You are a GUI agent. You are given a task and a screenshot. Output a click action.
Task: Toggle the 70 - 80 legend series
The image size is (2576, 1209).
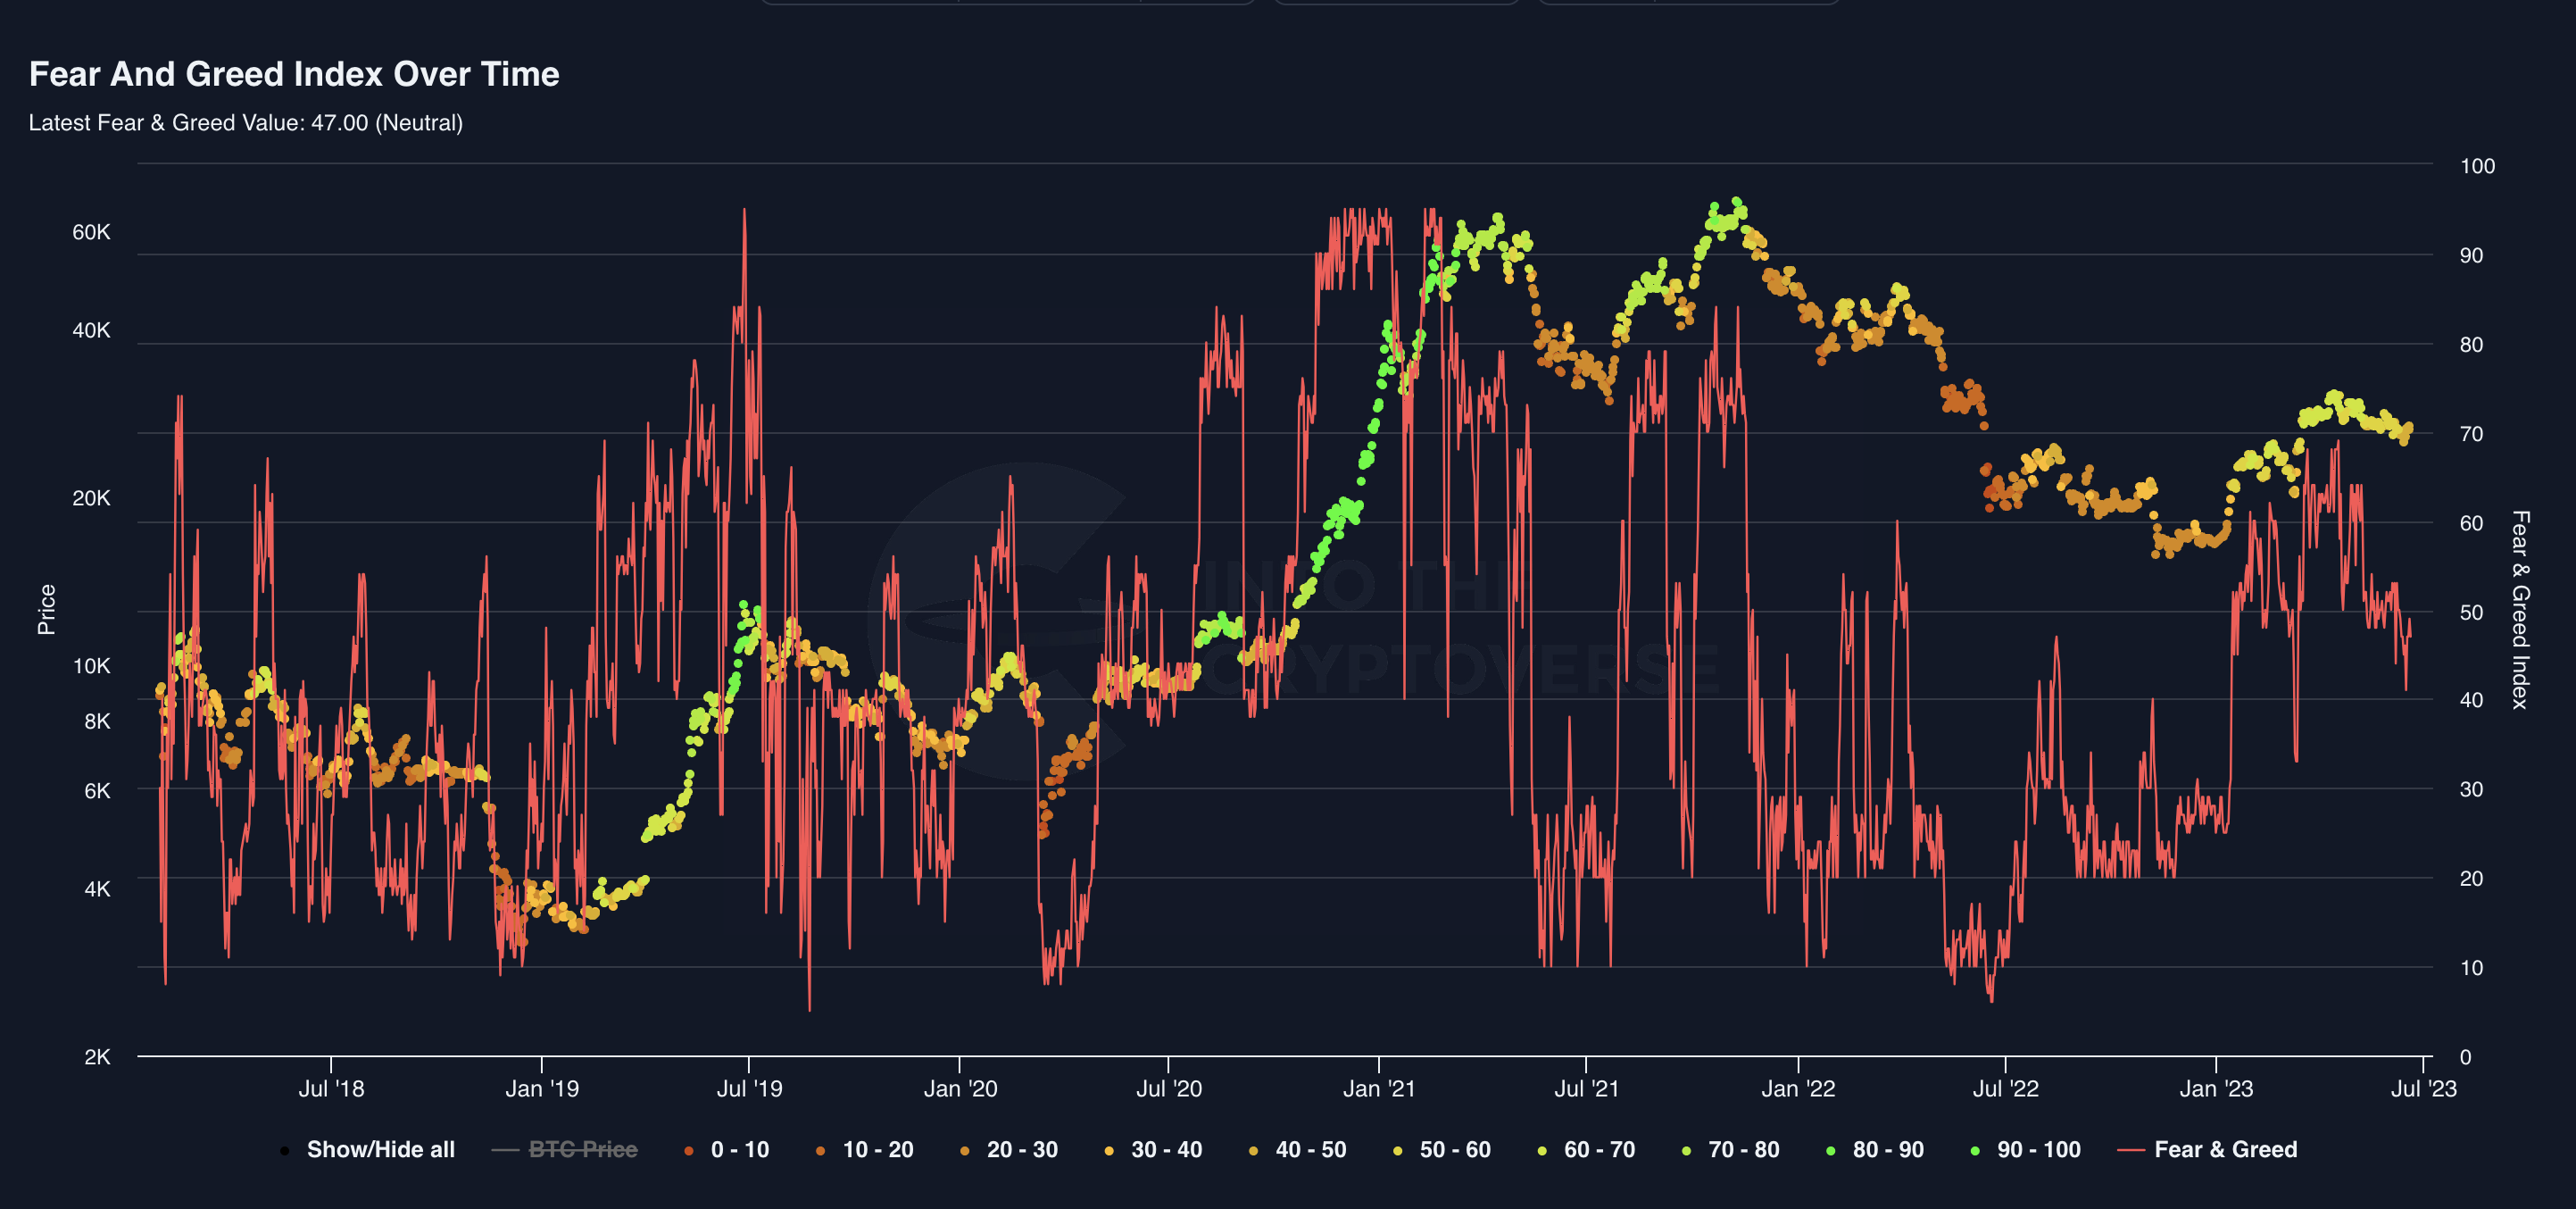(1743, 1150)
